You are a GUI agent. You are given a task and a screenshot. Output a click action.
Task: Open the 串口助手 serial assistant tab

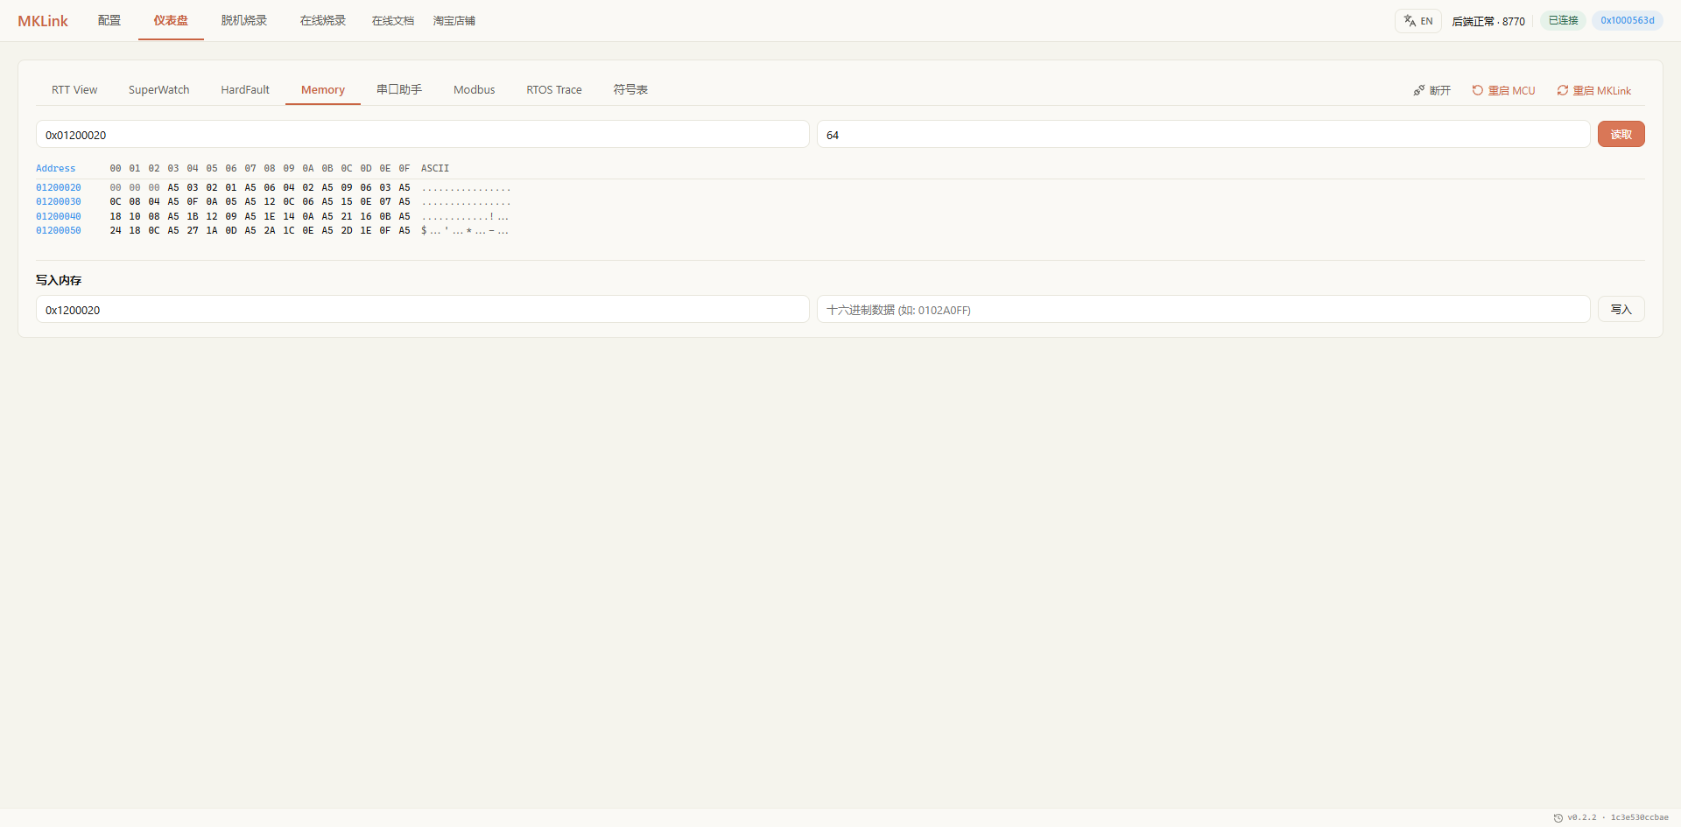pyautogui.click(x=399, y=89)
